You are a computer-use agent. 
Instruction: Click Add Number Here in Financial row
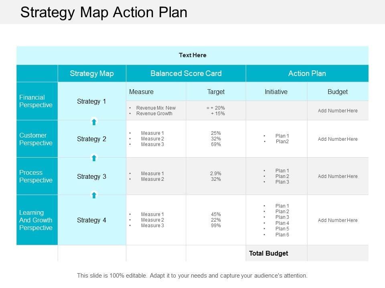click(x=338, y=111)
